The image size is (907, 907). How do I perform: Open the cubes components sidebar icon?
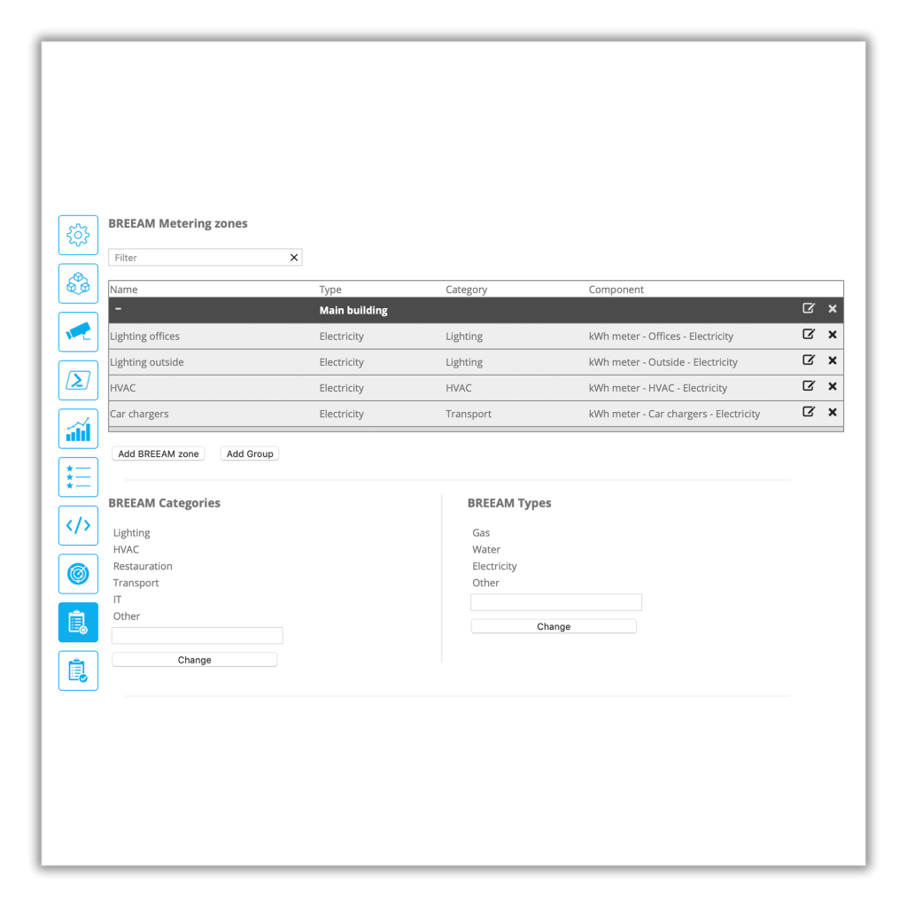tap(78, 283)
